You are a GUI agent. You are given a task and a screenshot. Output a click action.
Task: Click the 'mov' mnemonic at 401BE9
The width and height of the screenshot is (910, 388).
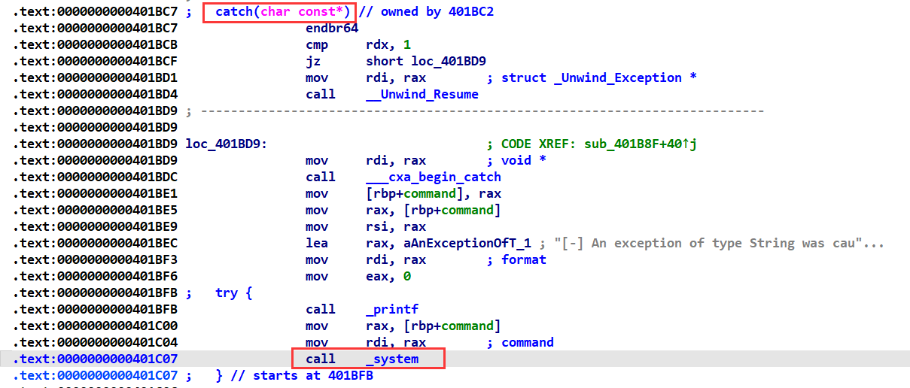click(x=317, y=227)
